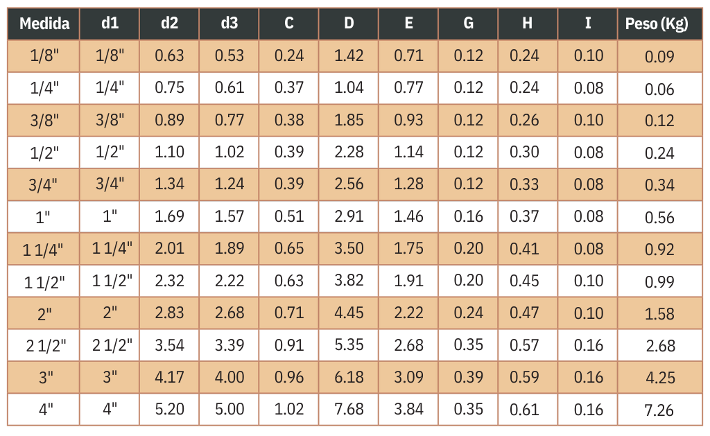Select the d2 column header

pos(169,24)
